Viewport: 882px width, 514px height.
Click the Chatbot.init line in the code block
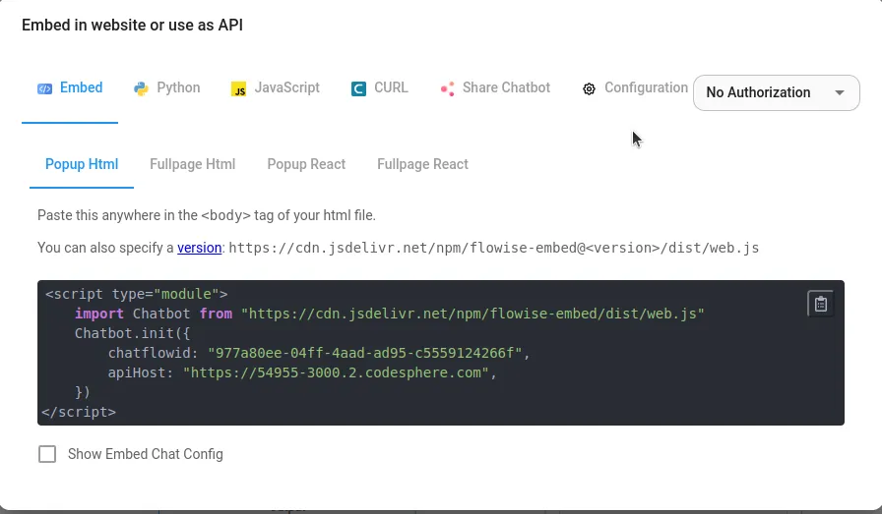pos(133,333)
